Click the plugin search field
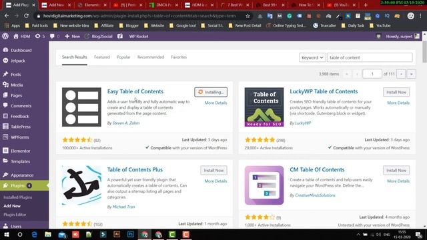Image resolution: width=427 pixels, height=240 pixels. click(x=370, y=58)
